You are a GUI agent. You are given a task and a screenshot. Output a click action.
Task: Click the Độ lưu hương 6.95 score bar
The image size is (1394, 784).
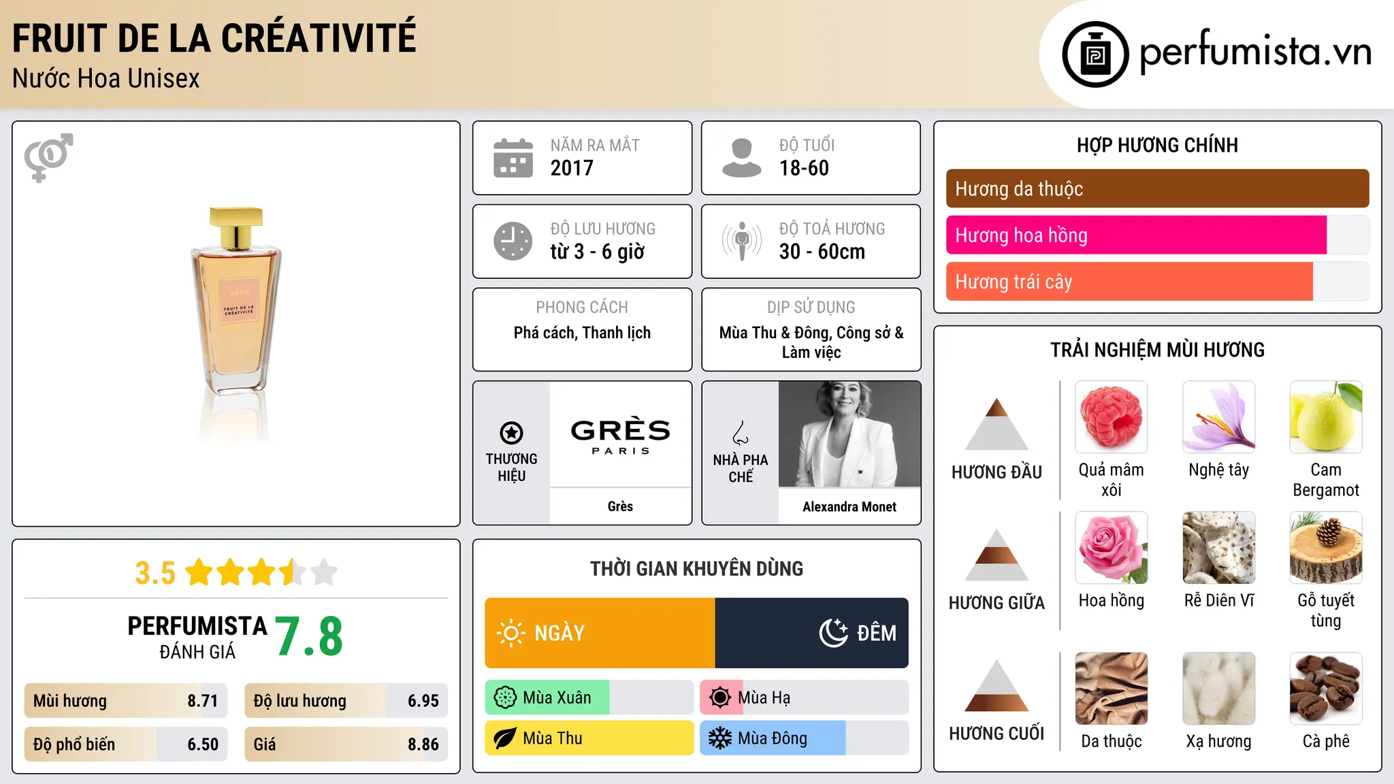346,701
